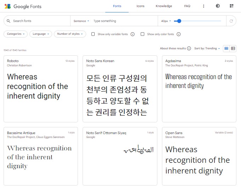Enable Show only variable fonts checkbox

click(93, 34)
